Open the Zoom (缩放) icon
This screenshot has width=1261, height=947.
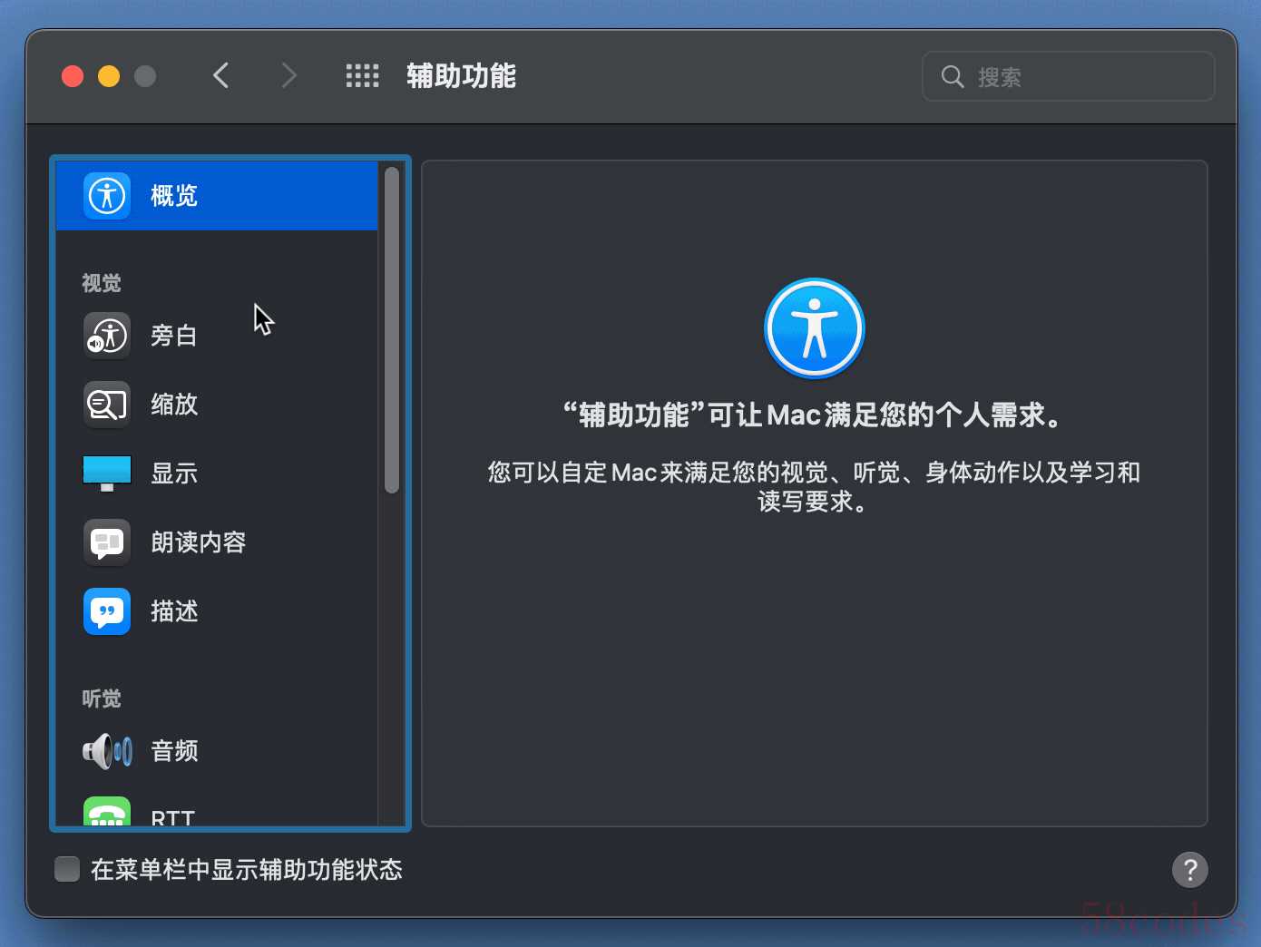107,405
